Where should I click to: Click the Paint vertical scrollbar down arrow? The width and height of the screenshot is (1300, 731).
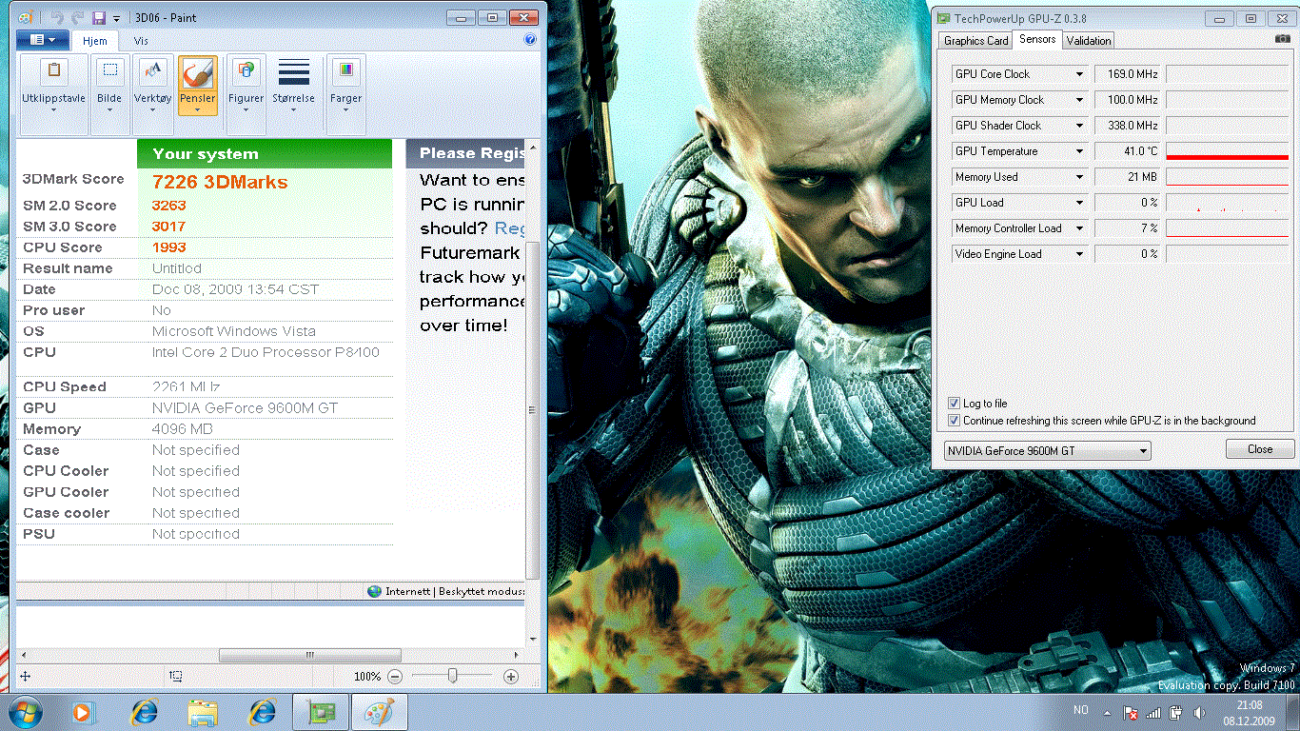click(x=532, y=640)
